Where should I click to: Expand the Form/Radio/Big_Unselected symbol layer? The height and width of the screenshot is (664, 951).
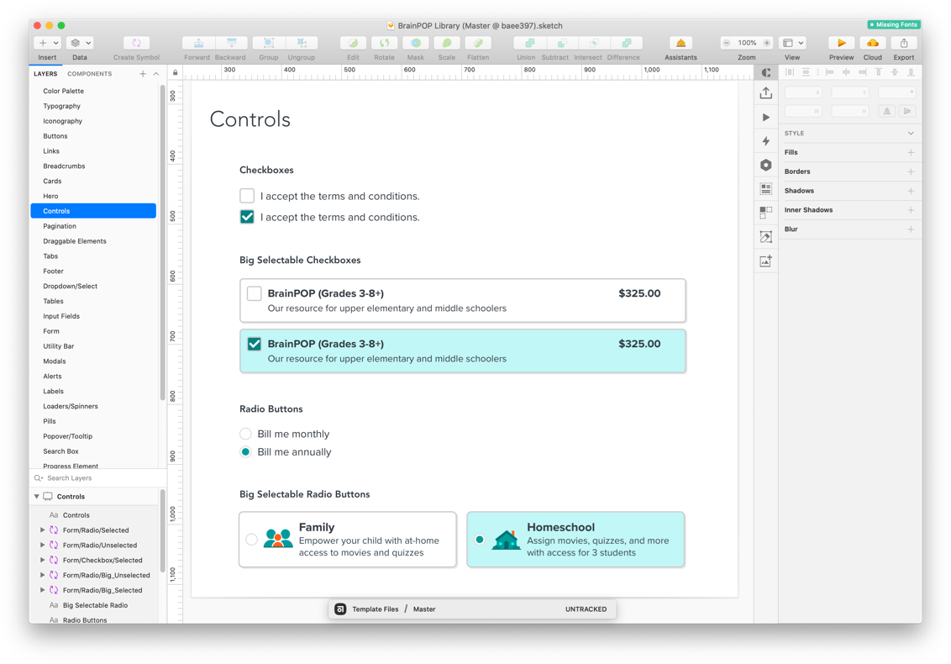pyautogui.click(x=43, y=575)
